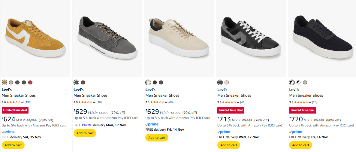Open the Men Sneaker Shoes title priced ₹713
The image size is (356, 152).
tap(234, 96)
